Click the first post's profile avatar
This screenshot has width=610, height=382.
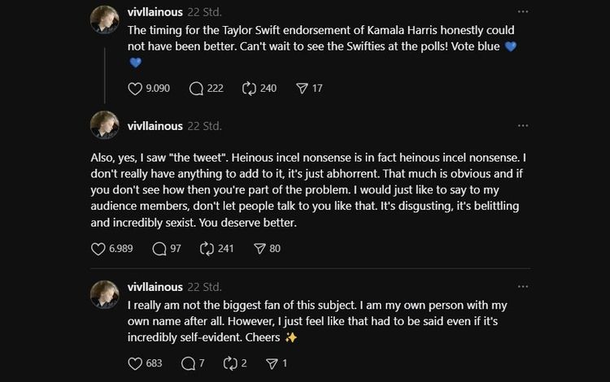click(104, 20)
